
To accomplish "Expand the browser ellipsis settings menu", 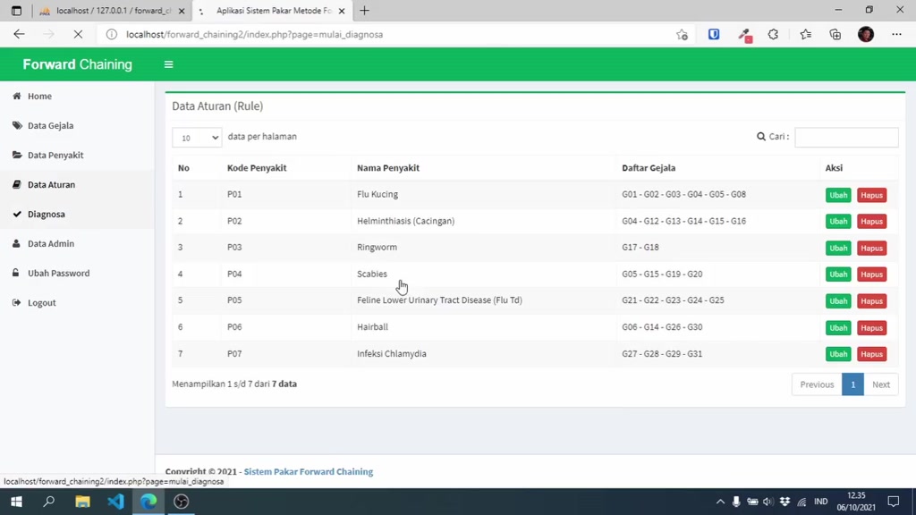I will click(x=896, y=33).
